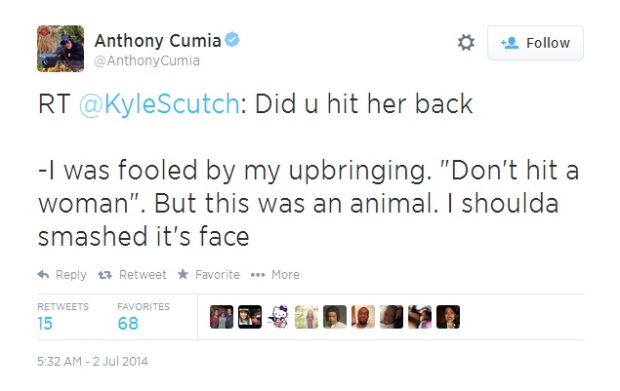This screenshot has width=620, height=391.
Task: Open the 5:32 AM - 2 Jul 2014 timestamp
Action: point(92,361)
